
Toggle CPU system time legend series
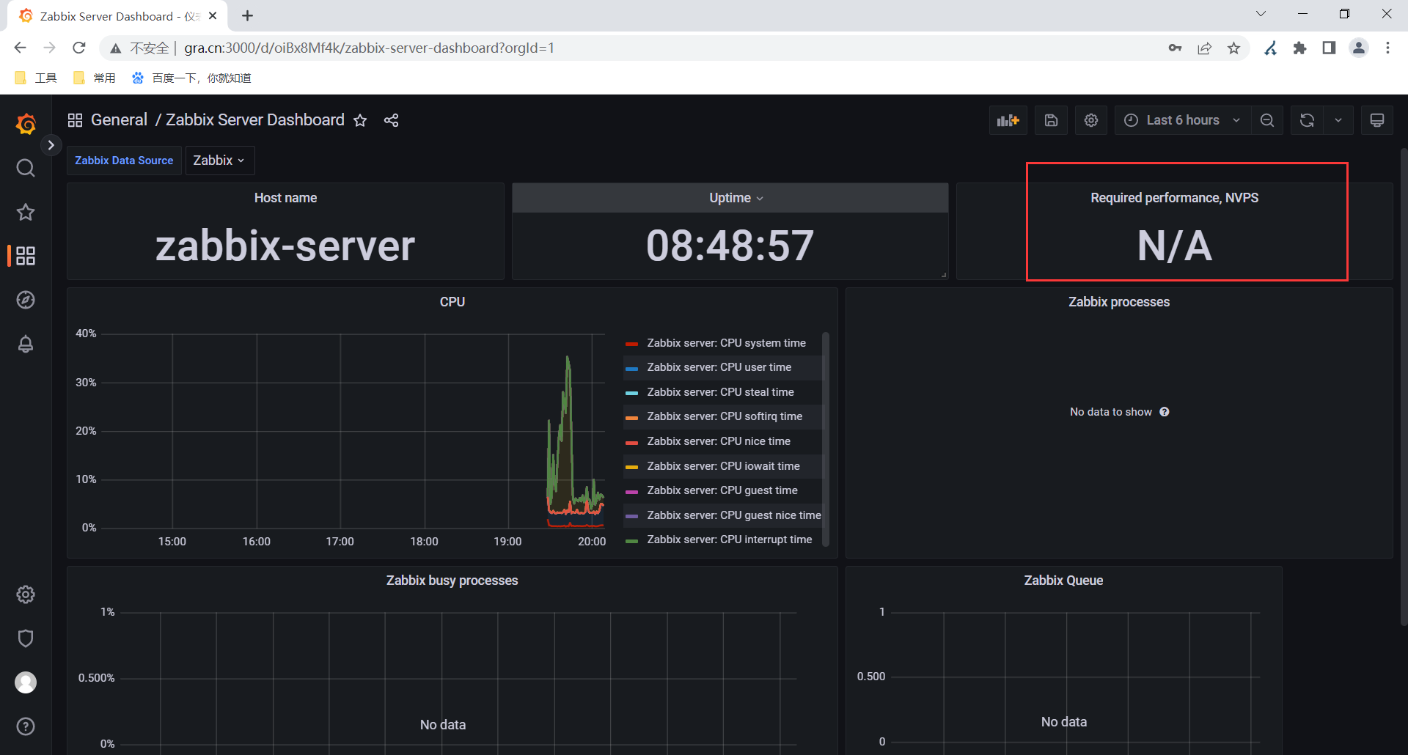726,343
